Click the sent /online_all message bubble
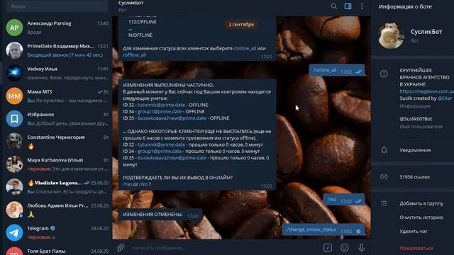 (x=337, y=70)
